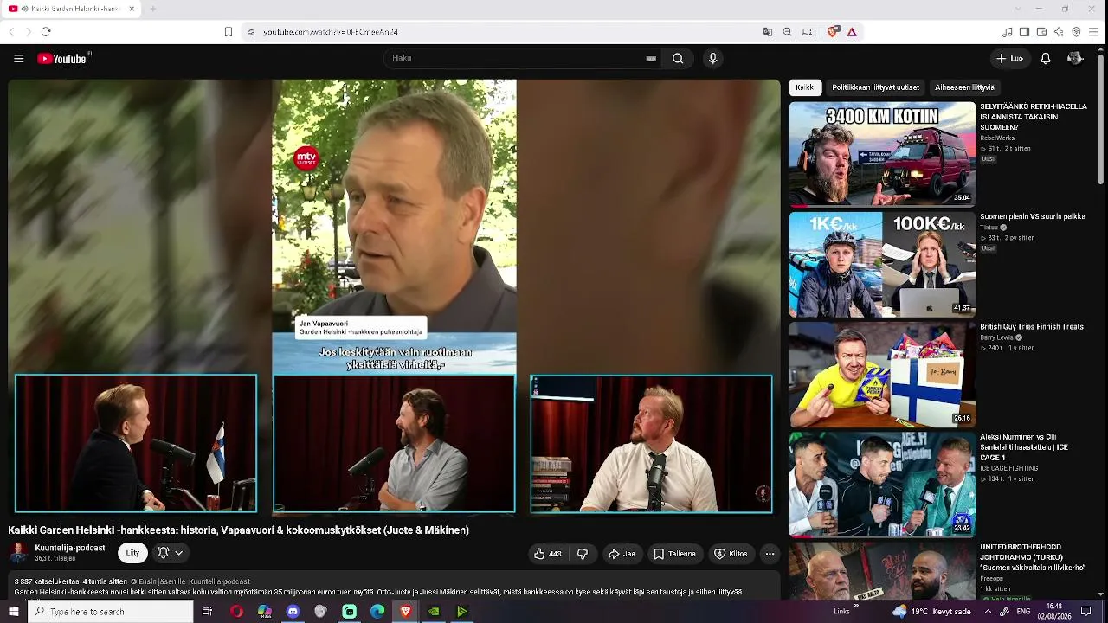The height and width of the screenshot is (623, 1108).
Task: Expand the Links toolbar chevron
Action: coord(857,606)
